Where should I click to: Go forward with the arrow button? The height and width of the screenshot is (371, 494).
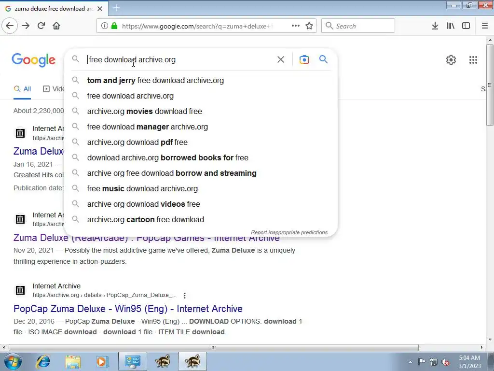(x=26, y=26)
